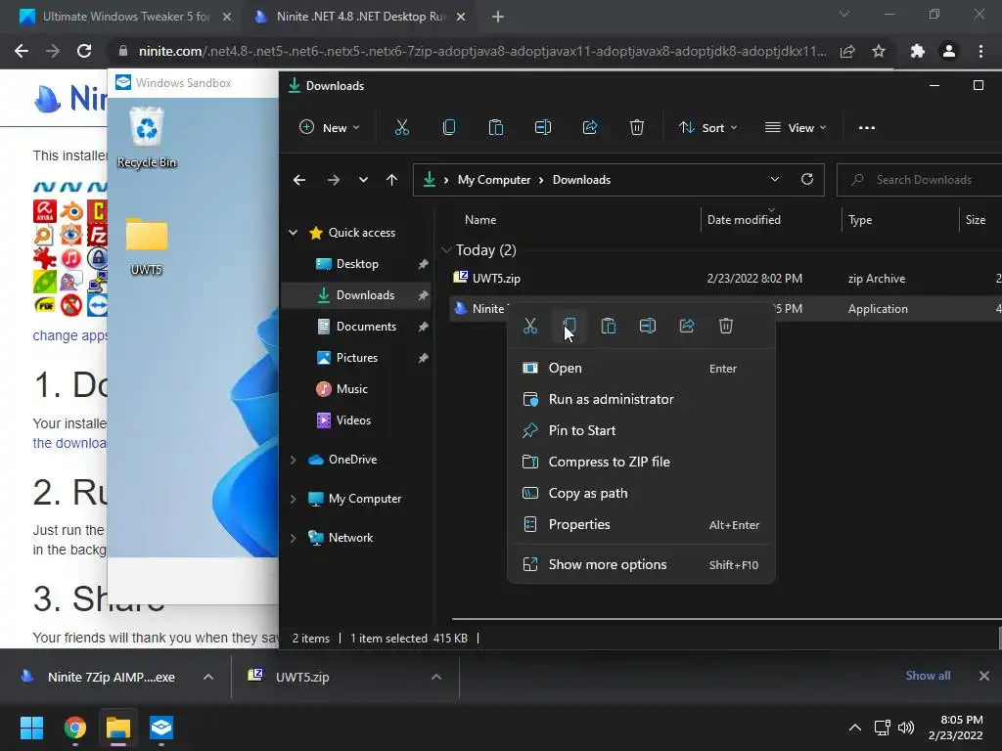This screenshot has width=1002, height=751.
Task: Choose Run as administrator
Action: [641, 399]
